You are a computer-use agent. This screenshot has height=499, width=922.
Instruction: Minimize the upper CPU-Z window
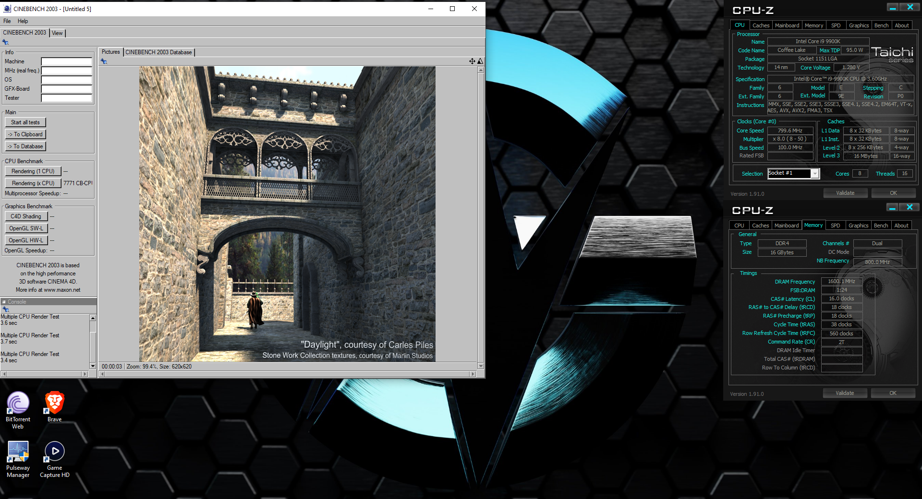pos(893,7)
